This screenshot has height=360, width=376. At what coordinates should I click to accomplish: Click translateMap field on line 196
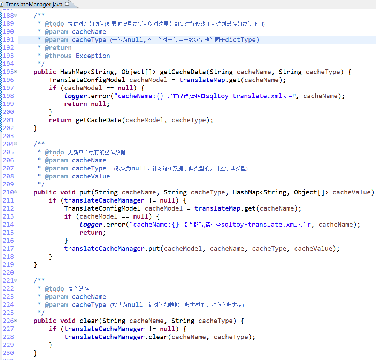pos(202,80)
